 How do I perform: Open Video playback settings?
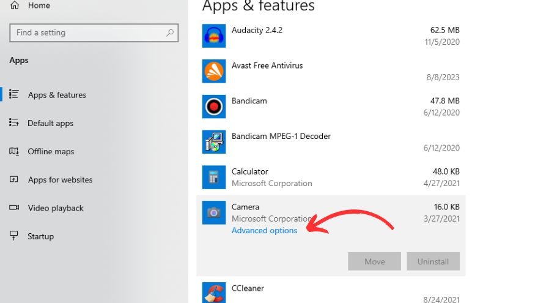(56, 208)
